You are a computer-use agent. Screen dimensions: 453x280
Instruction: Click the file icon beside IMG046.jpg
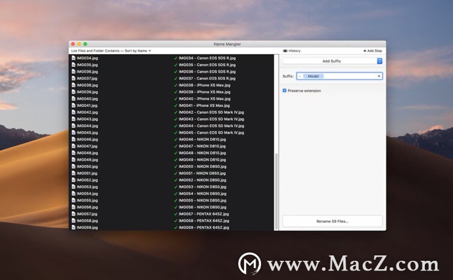click(x=73, y=140)
